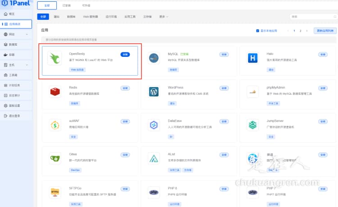Filter by 云存储 category
Viewport: 338px width, 207px height.
click(147, 17)
